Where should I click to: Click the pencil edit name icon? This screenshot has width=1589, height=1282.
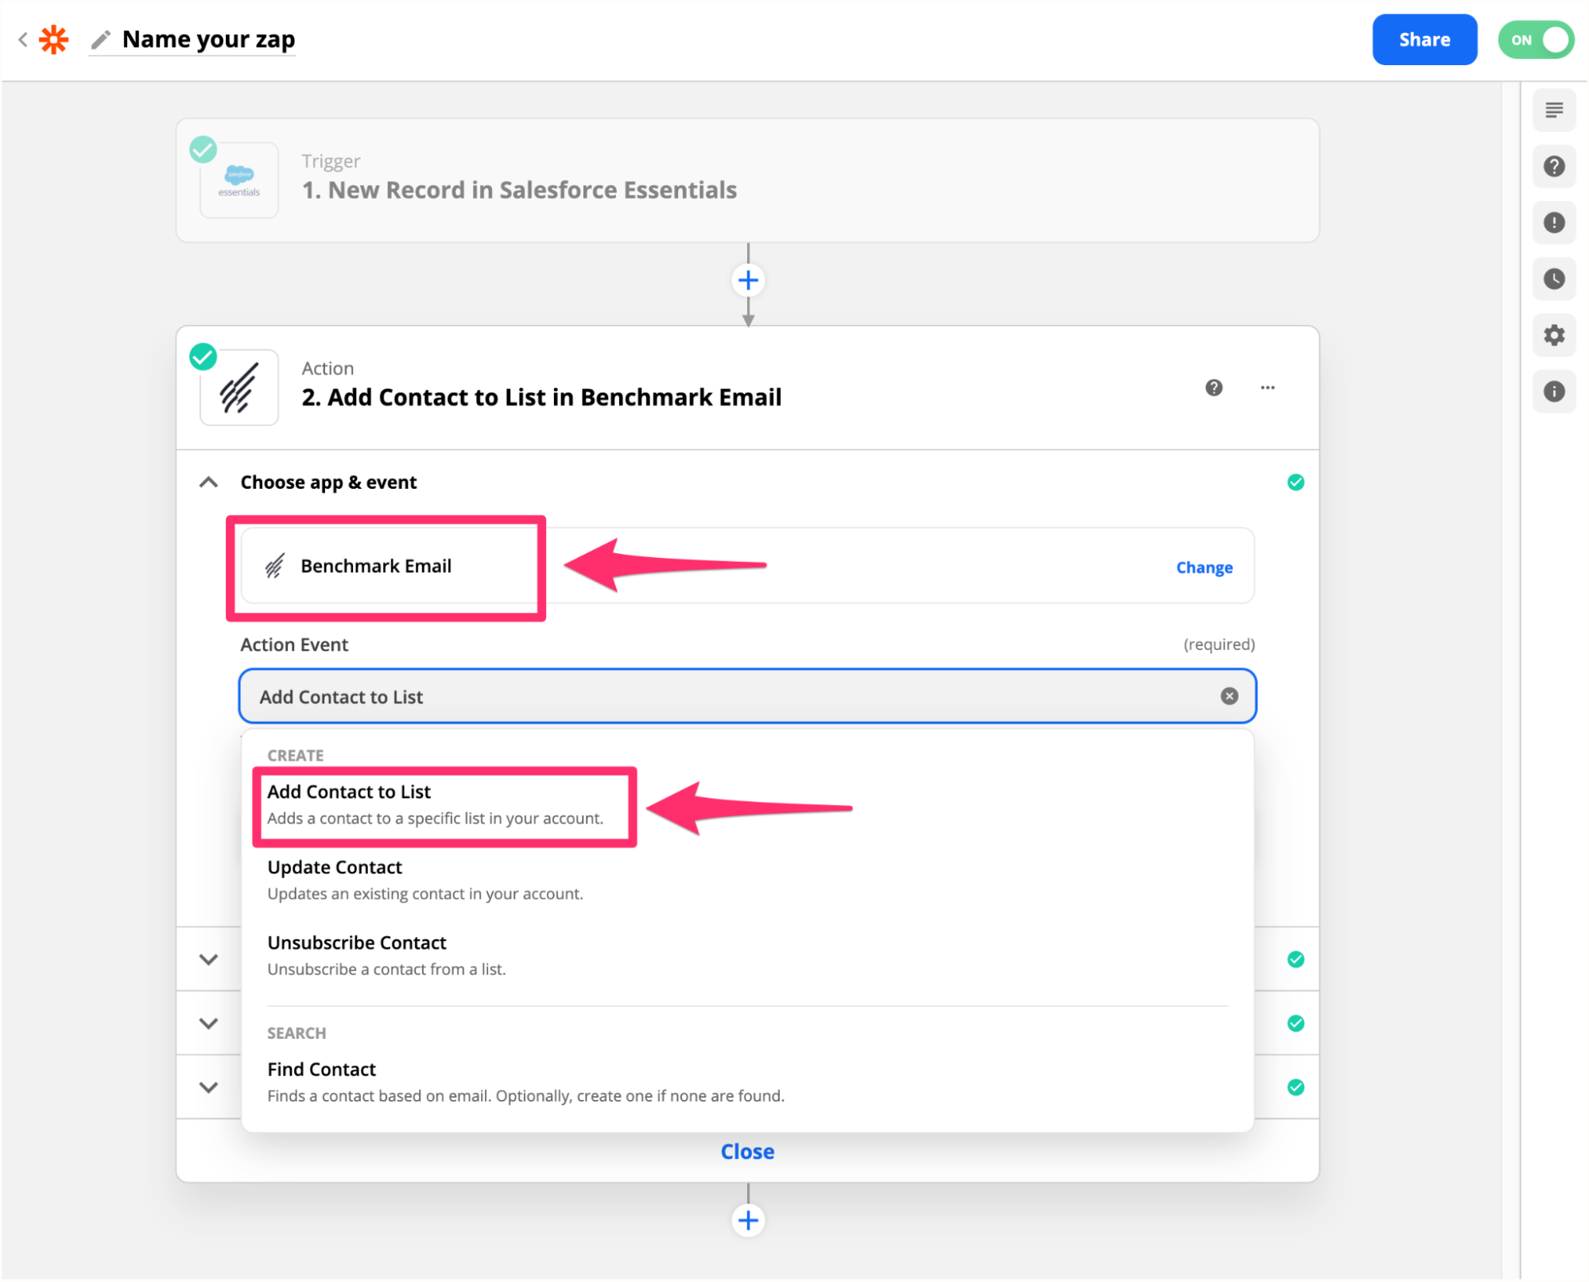tap(101, 39)
